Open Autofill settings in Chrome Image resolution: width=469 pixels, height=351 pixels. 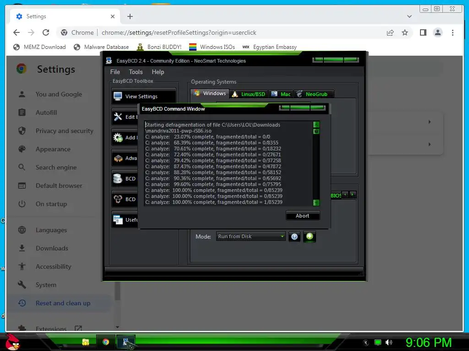click(46, 112)
